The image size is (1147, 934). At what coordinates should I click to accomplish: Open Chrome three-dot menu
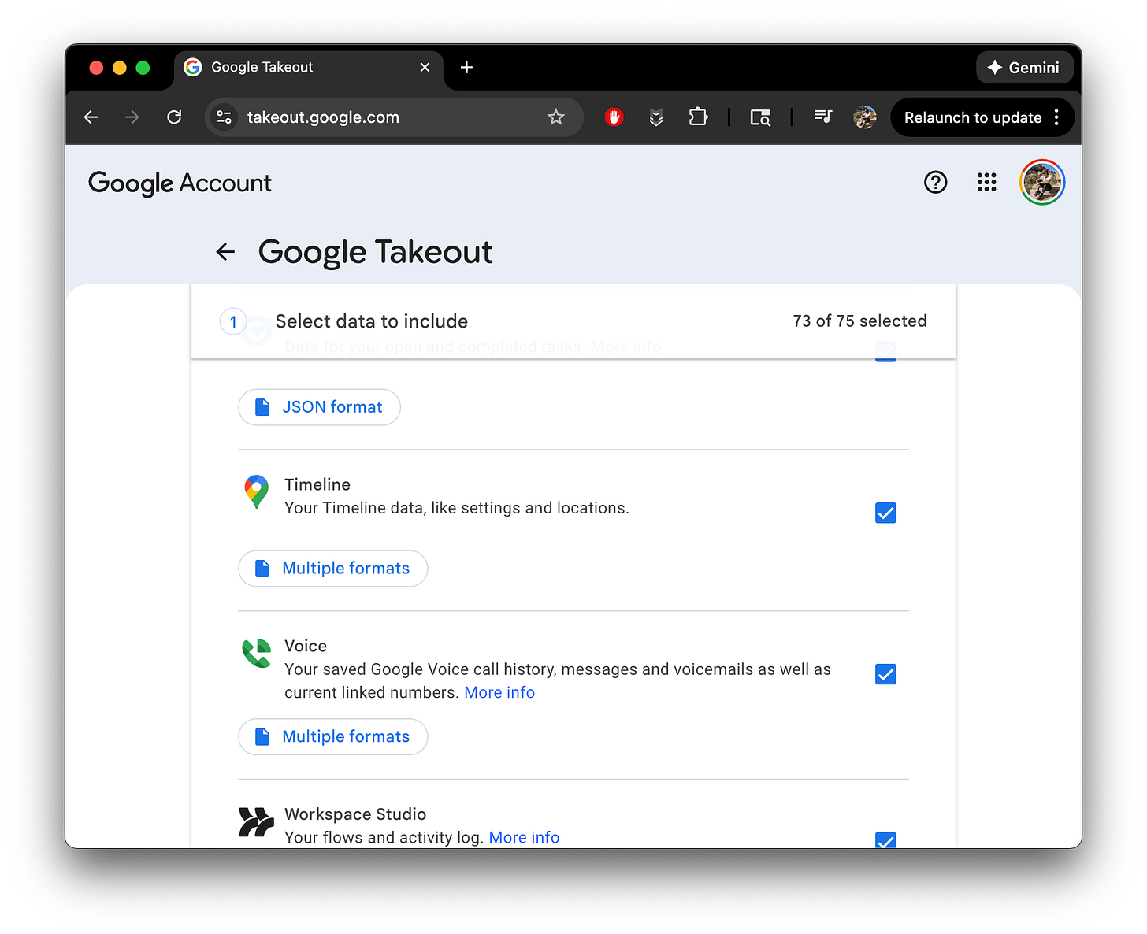coord(1056,117)
